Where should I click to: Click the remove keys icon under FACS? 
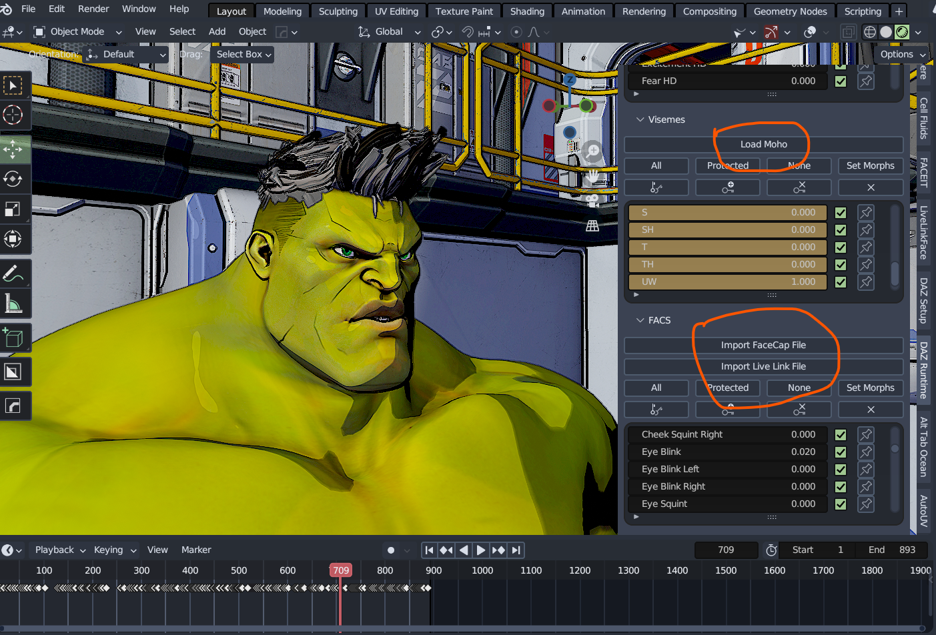[x=799, y=410]
